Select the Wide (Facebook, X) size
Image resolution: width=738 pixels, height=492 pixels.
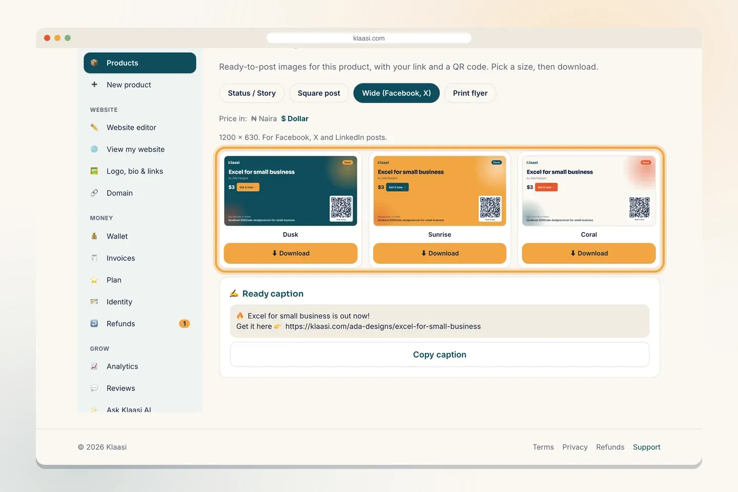(x=397, y=93)
